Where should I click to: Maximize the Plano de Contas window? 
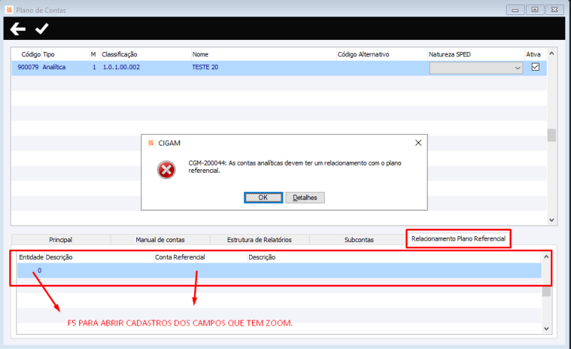[x=535, y=10]
